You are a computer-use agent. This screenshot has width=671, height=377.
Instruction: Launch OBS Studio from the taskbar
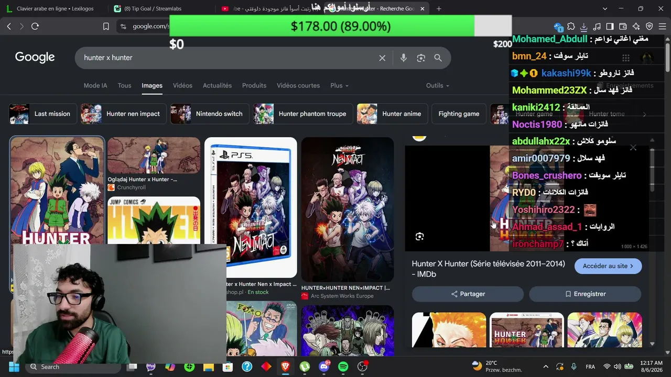362,367
